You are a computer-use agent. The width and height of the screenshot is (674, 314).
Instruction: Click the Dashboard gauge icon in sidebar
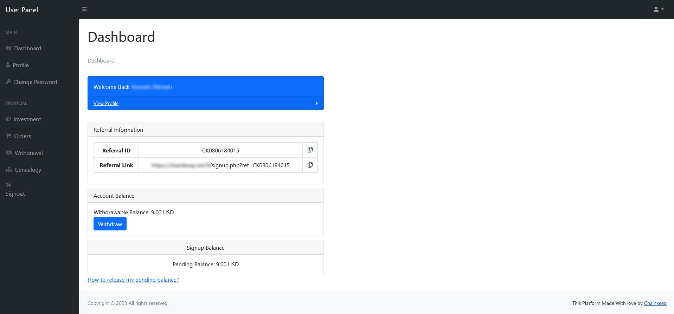click(x=8, y=48)
